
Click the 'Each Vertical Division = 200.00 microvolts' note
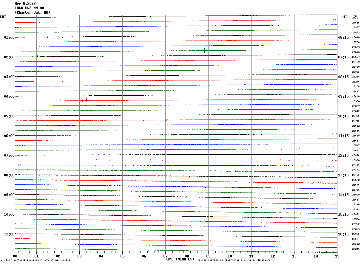38,260
